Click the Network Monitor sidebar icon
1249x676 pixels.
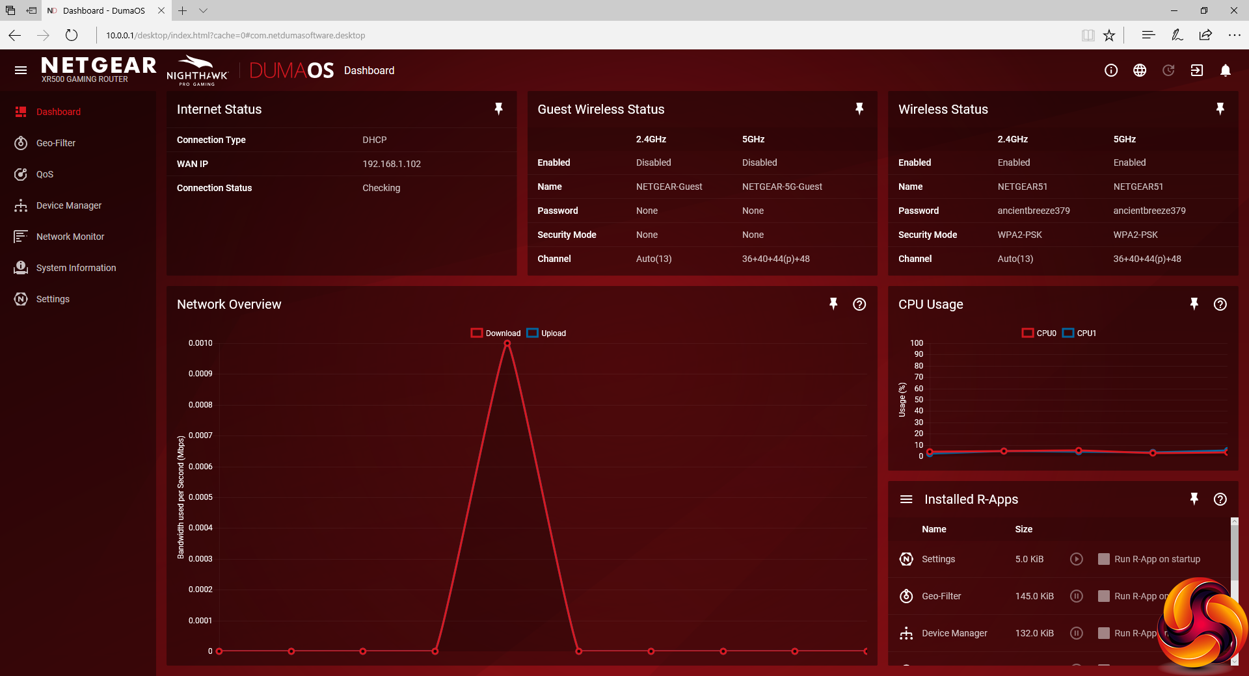pyautogui.click(x=21, y=237)
